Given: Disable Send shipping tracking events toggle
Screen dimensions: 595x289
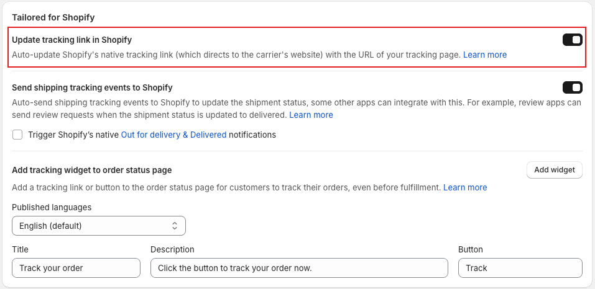Looking at the screenshot, I should (572, 87).
